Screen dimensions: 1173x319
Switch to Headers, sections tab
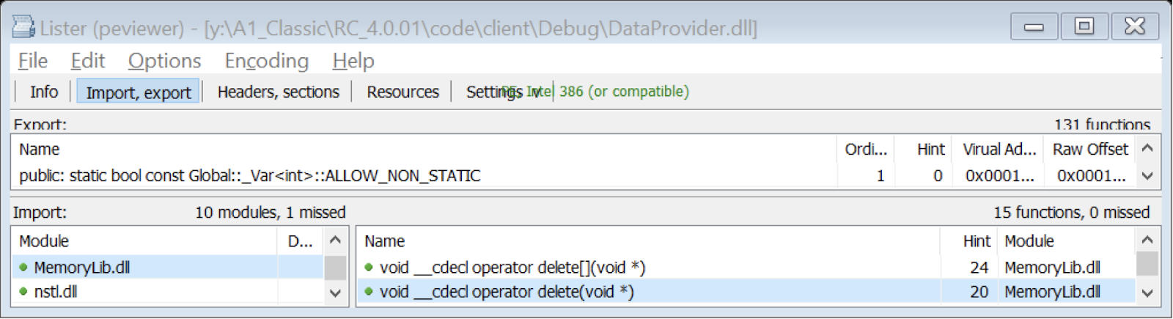[x=278, y=92]
